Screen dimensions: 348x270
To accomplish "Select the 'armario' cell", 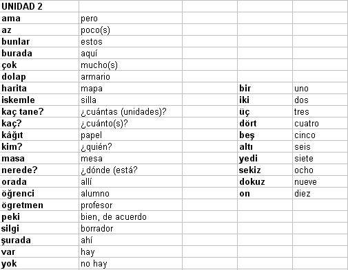I will pyautogui.click(x=130, y=76).
